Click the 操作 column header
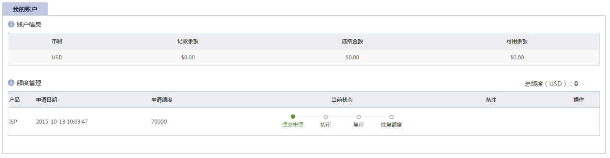The height and width of the screenshot is (158, 610). coord(579,100)
